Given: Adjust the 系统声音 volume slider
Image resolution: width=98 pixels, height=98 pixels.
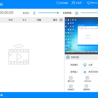Looking at the screenshot, I should [89, 13].
